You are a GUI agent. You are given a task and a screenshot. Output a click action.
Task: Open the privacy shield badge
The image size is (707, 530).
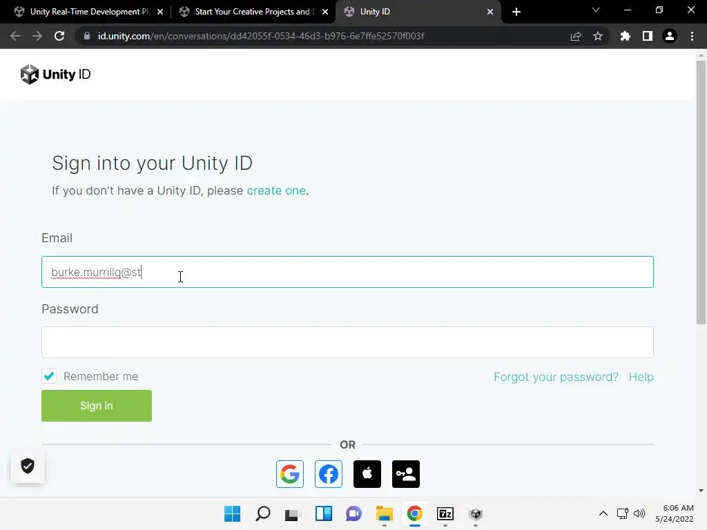coord(28,466)
